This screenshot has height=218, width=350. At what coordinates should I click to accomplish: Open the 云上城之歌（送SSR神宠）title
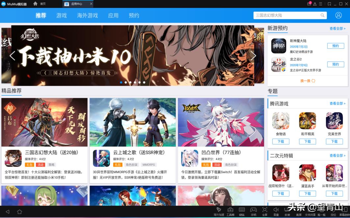pos(140,152)
